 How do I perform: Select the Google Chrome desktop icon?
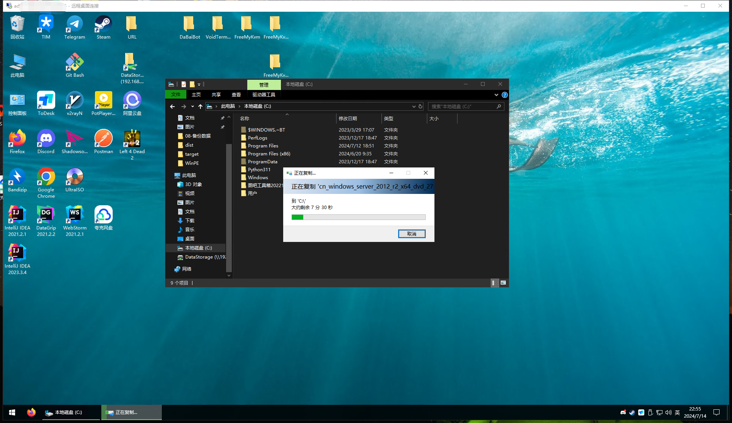click(x=46, y=183)
